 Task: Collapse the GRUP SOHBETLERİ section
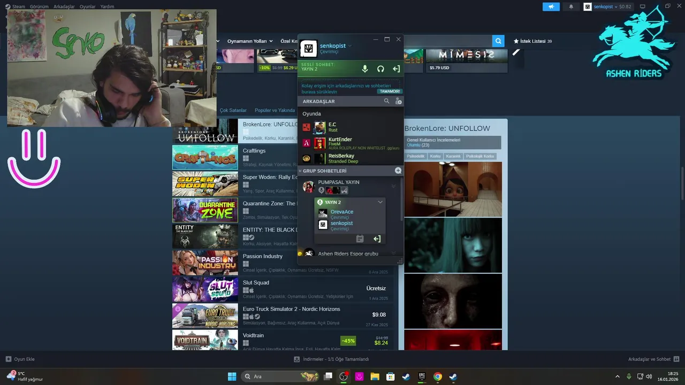point(301,171)
